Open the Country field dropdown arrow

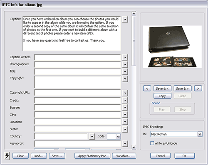(92, 137)
